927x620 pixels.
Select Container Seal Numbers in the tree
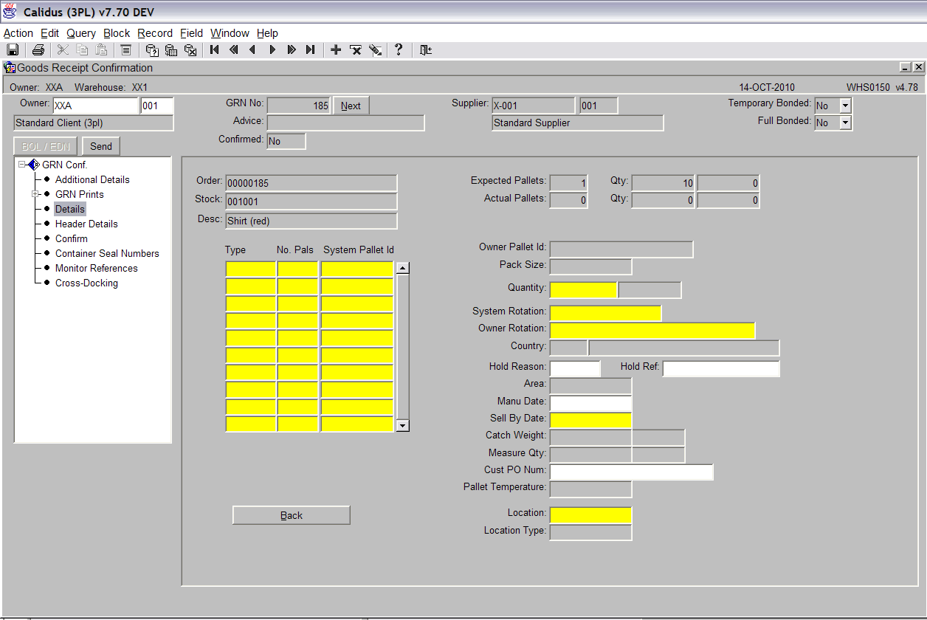click(107, 253)
